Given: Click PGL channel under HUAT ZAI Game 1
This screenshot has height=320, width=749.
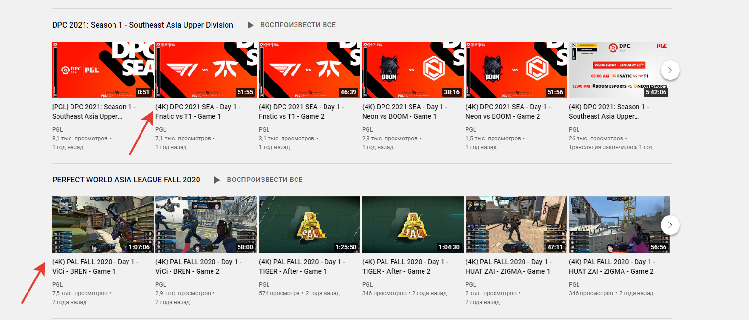Looking at the screenshot, I should [471, 285].
